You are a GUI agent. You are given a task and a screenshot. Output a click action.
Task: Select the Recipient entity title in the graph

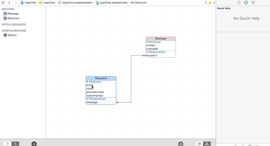pos(101,79)
